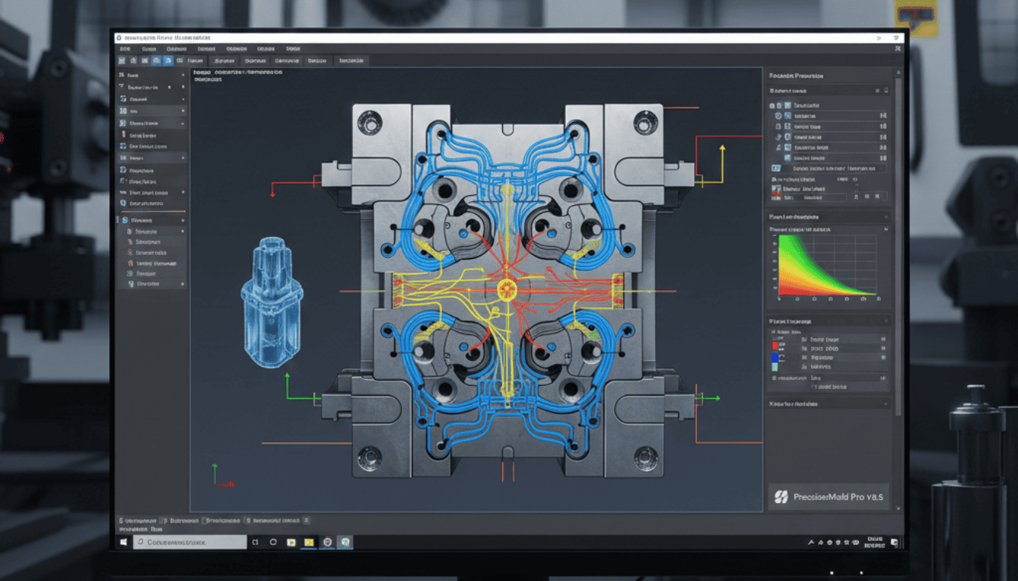Viewport: 1018px width, 581px height.
Task: Expand the bottom section of the right panel
Action: coord(885,403)
